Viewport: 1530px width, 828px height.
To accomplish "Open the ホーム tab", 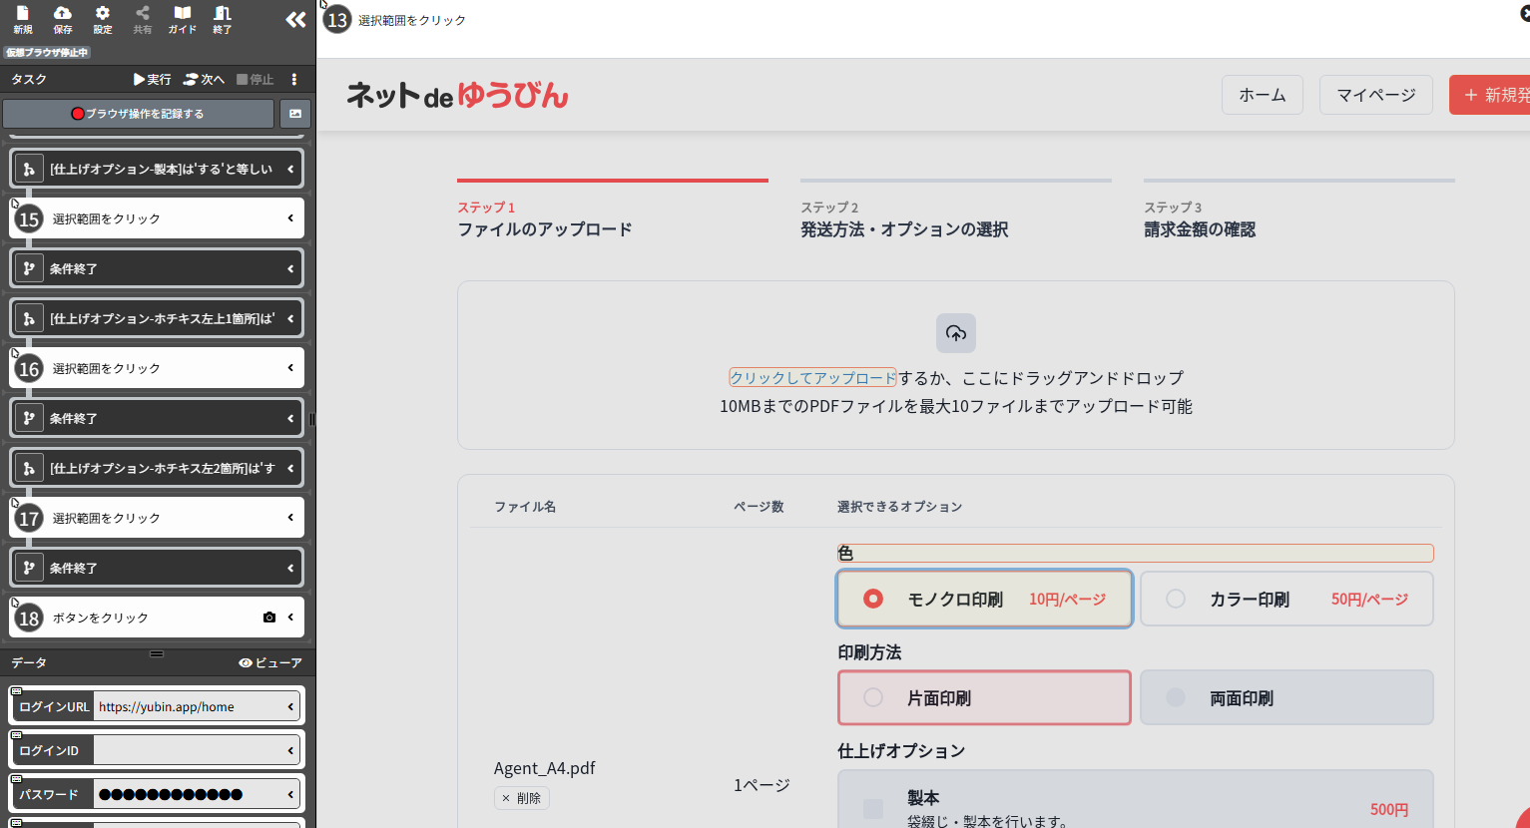I will coord(1262,95).
